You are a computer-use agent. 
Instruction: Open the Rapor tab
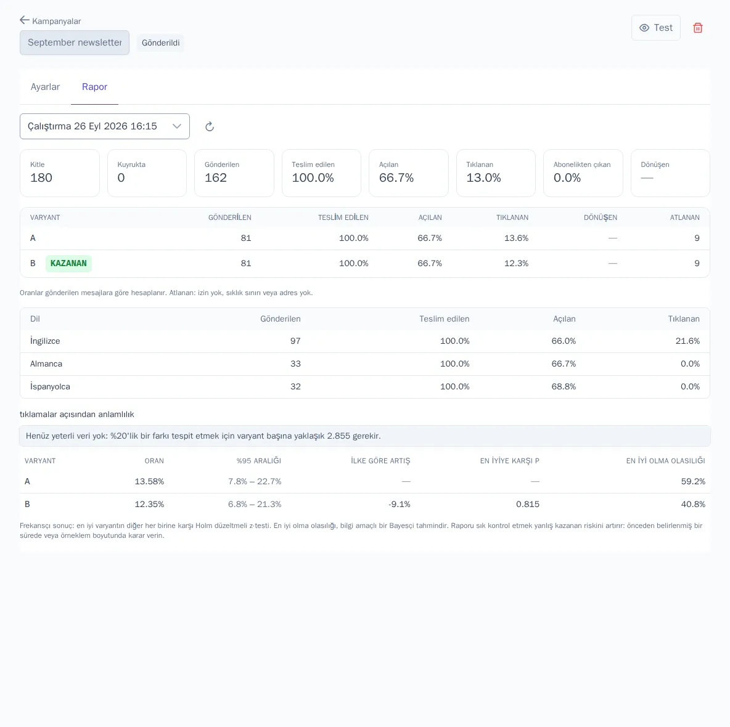pyautogui.click(x=94, y=87)
